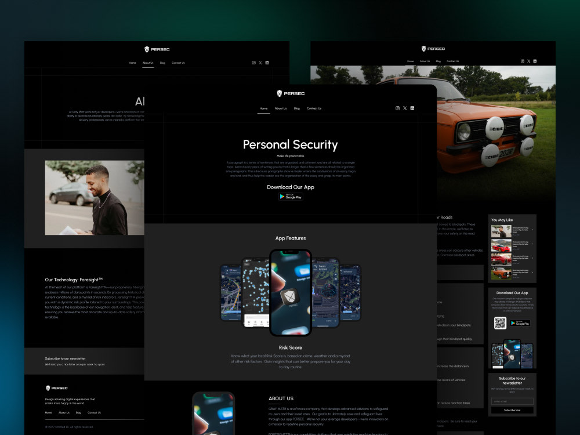Select Blog on right Blog page nav
Screen dimensions: 580x435
point(438,61)
